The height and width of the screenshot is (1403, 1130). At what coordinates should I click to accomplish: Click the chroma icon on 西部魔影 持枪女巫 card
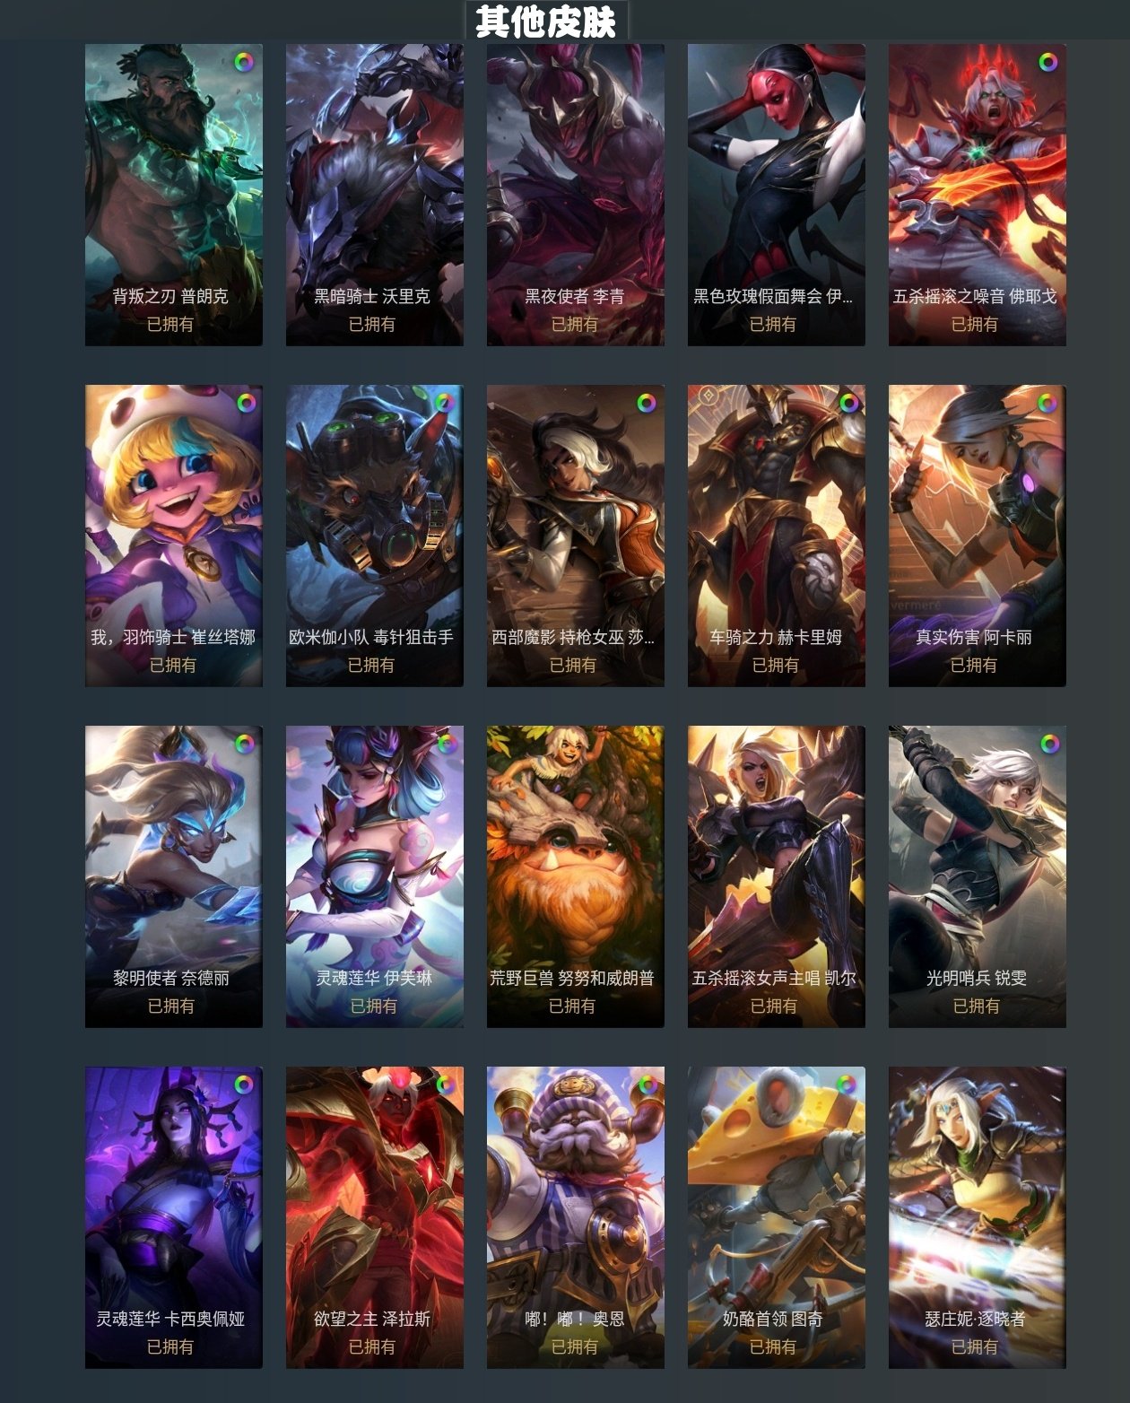coord(647,404)
